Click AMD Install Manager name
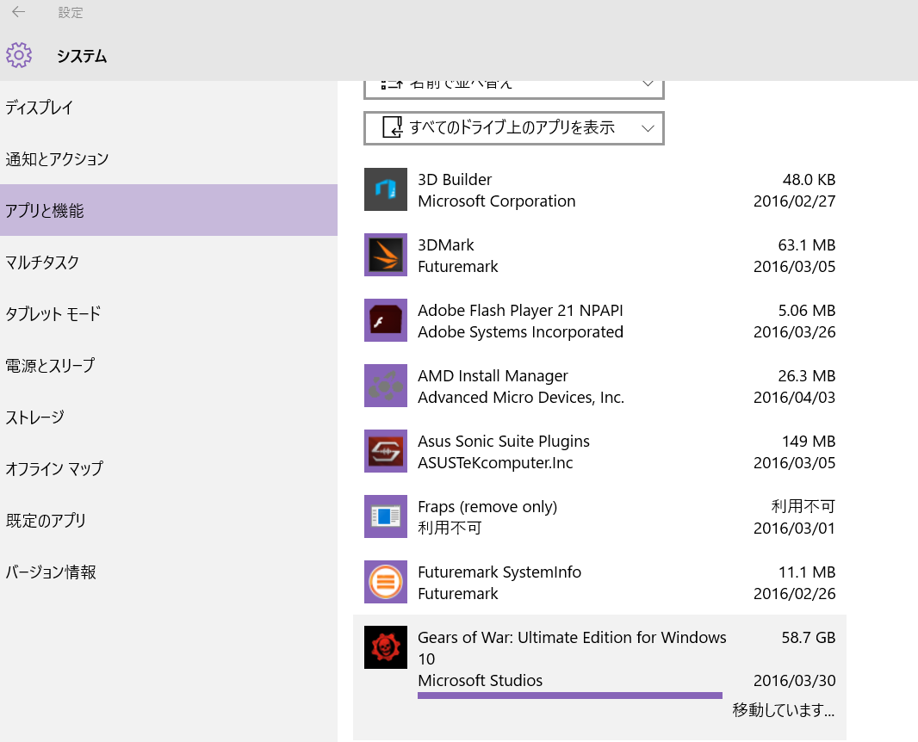 tap(493, 375)
